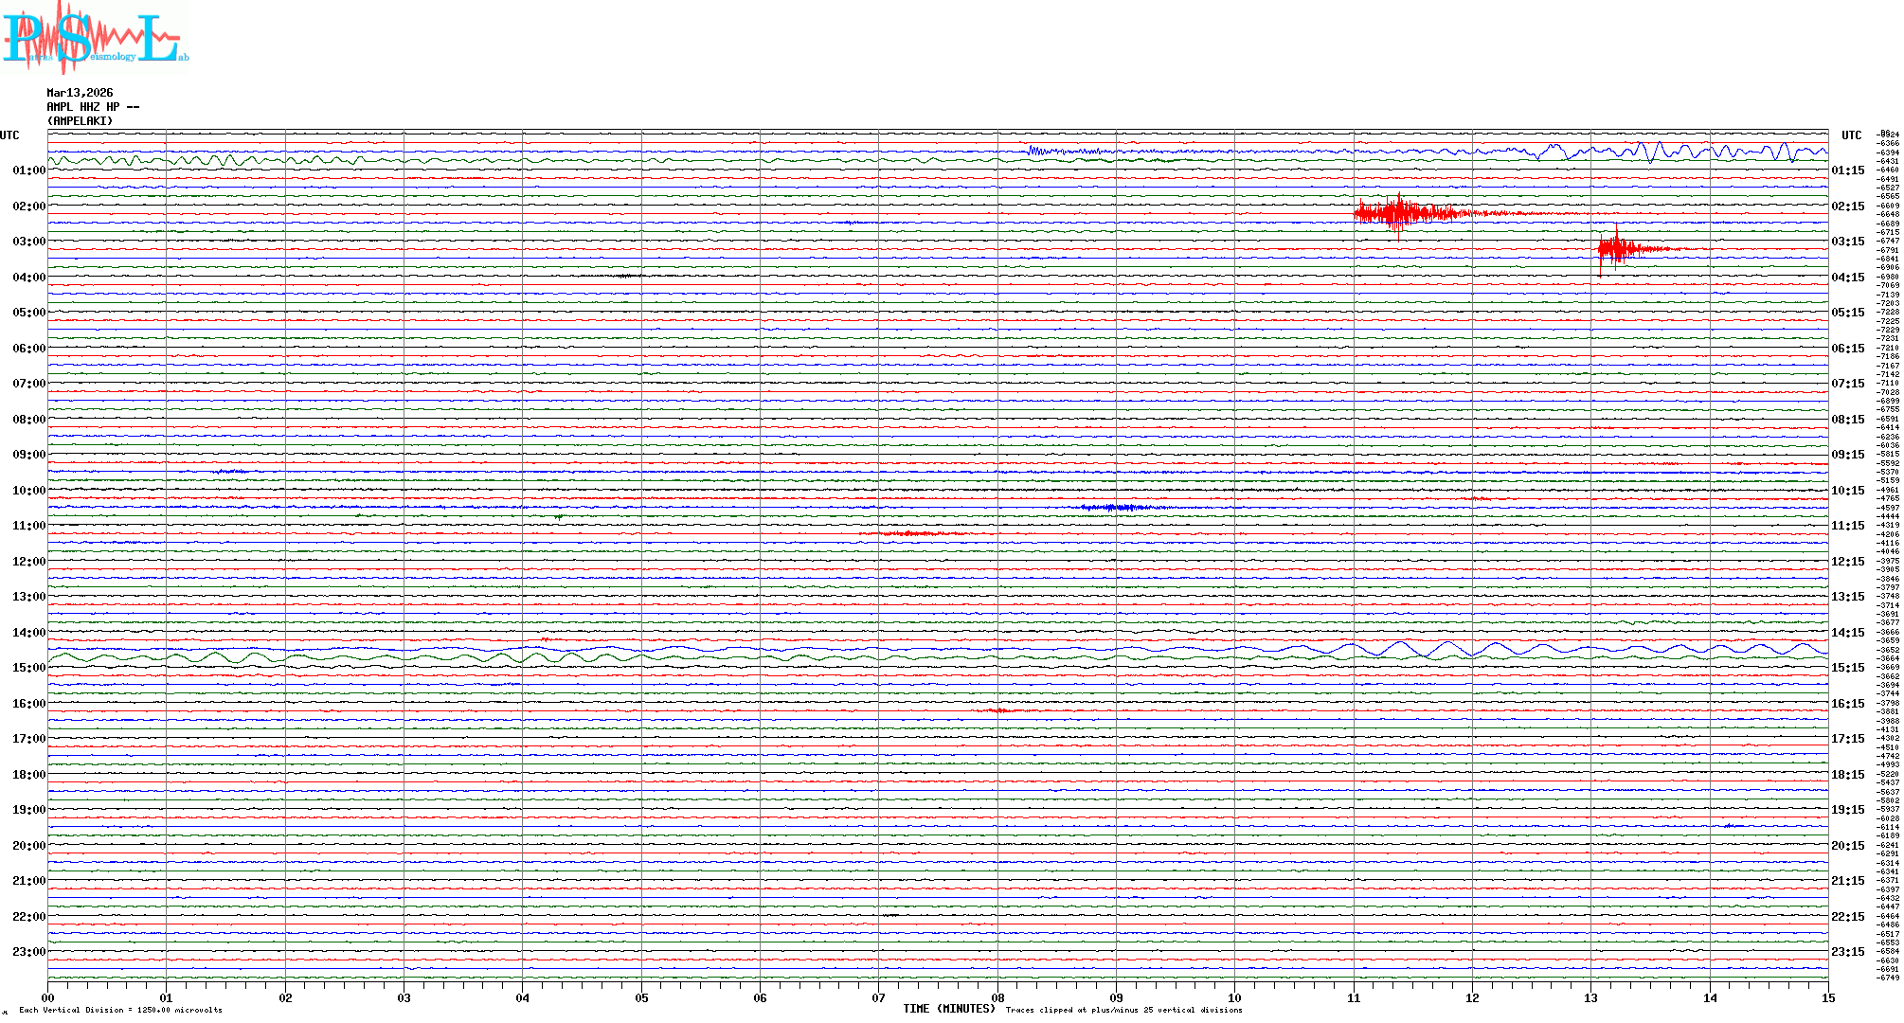Click the PSL Seismology Lab logo

(x=93, y=38)
